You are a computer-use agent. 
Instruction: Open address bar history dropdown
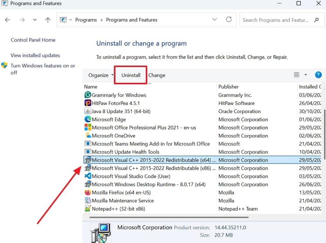214,20
